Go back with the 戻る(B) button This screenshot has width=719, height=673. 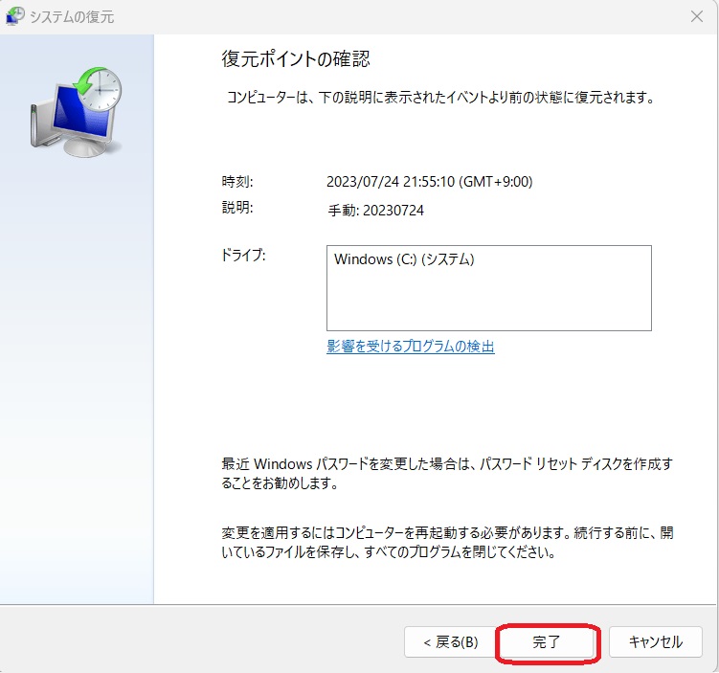[450, 642]
